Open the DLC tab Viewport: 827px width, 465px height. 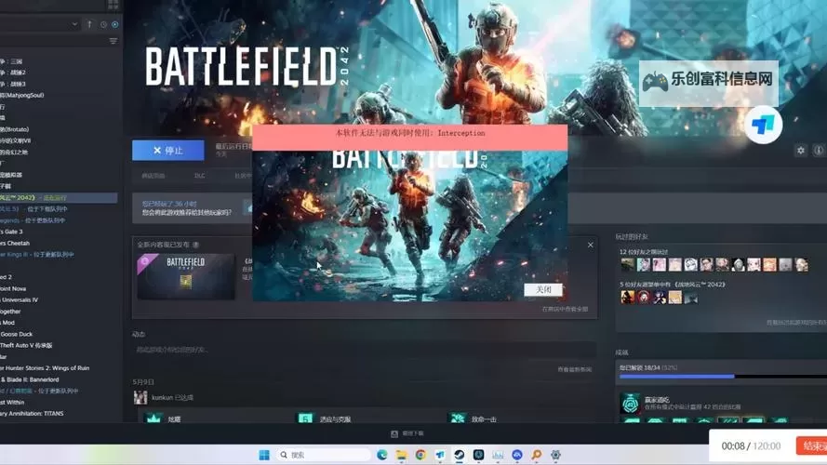[199, 176]
